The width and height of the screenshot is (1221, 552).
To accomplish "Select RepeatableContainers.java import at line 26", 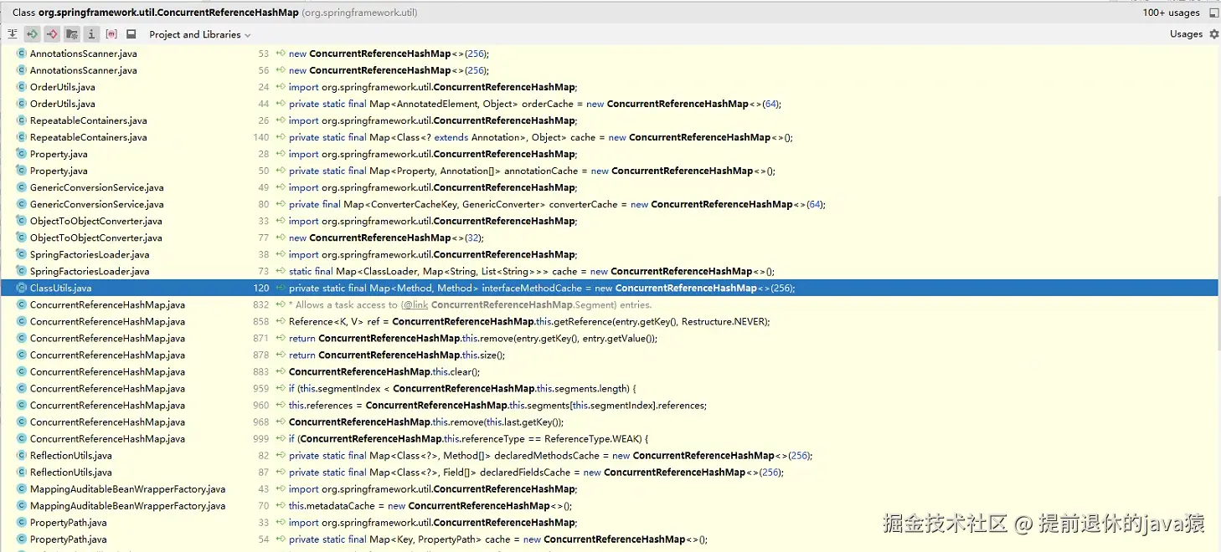I will 610,120.
